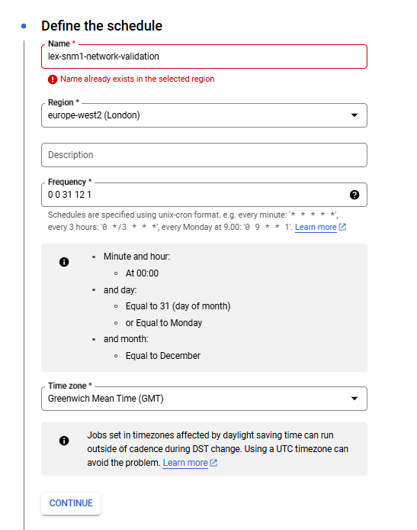The height and width of the screenshot is (530, 417).
Task: Open the Greenwich Mean Time (GMT) selector
Action: [x=204, y=399]
